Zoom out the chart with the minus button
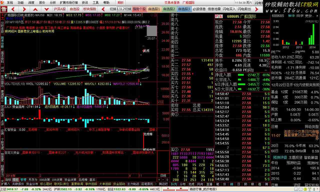320x192 pixels. coord(163,180)
